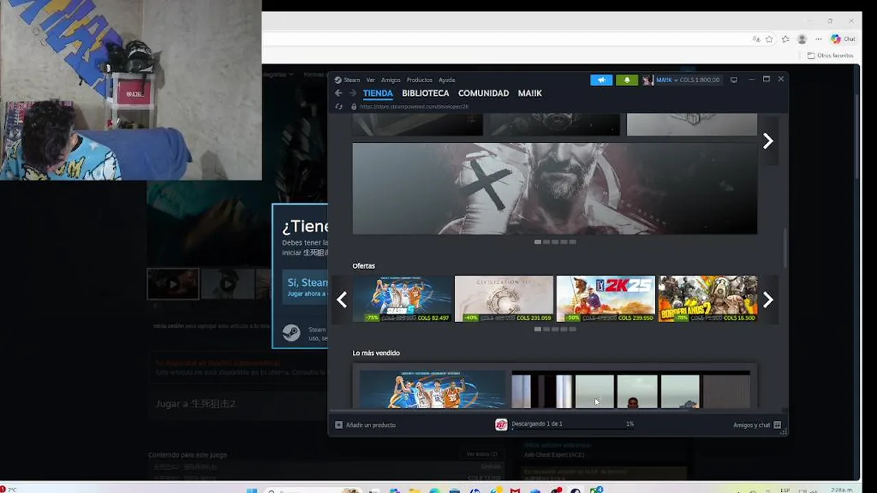Open the MA!!K profile tab
Viewport: 877px width, 493px height.
tap(530, 93)
